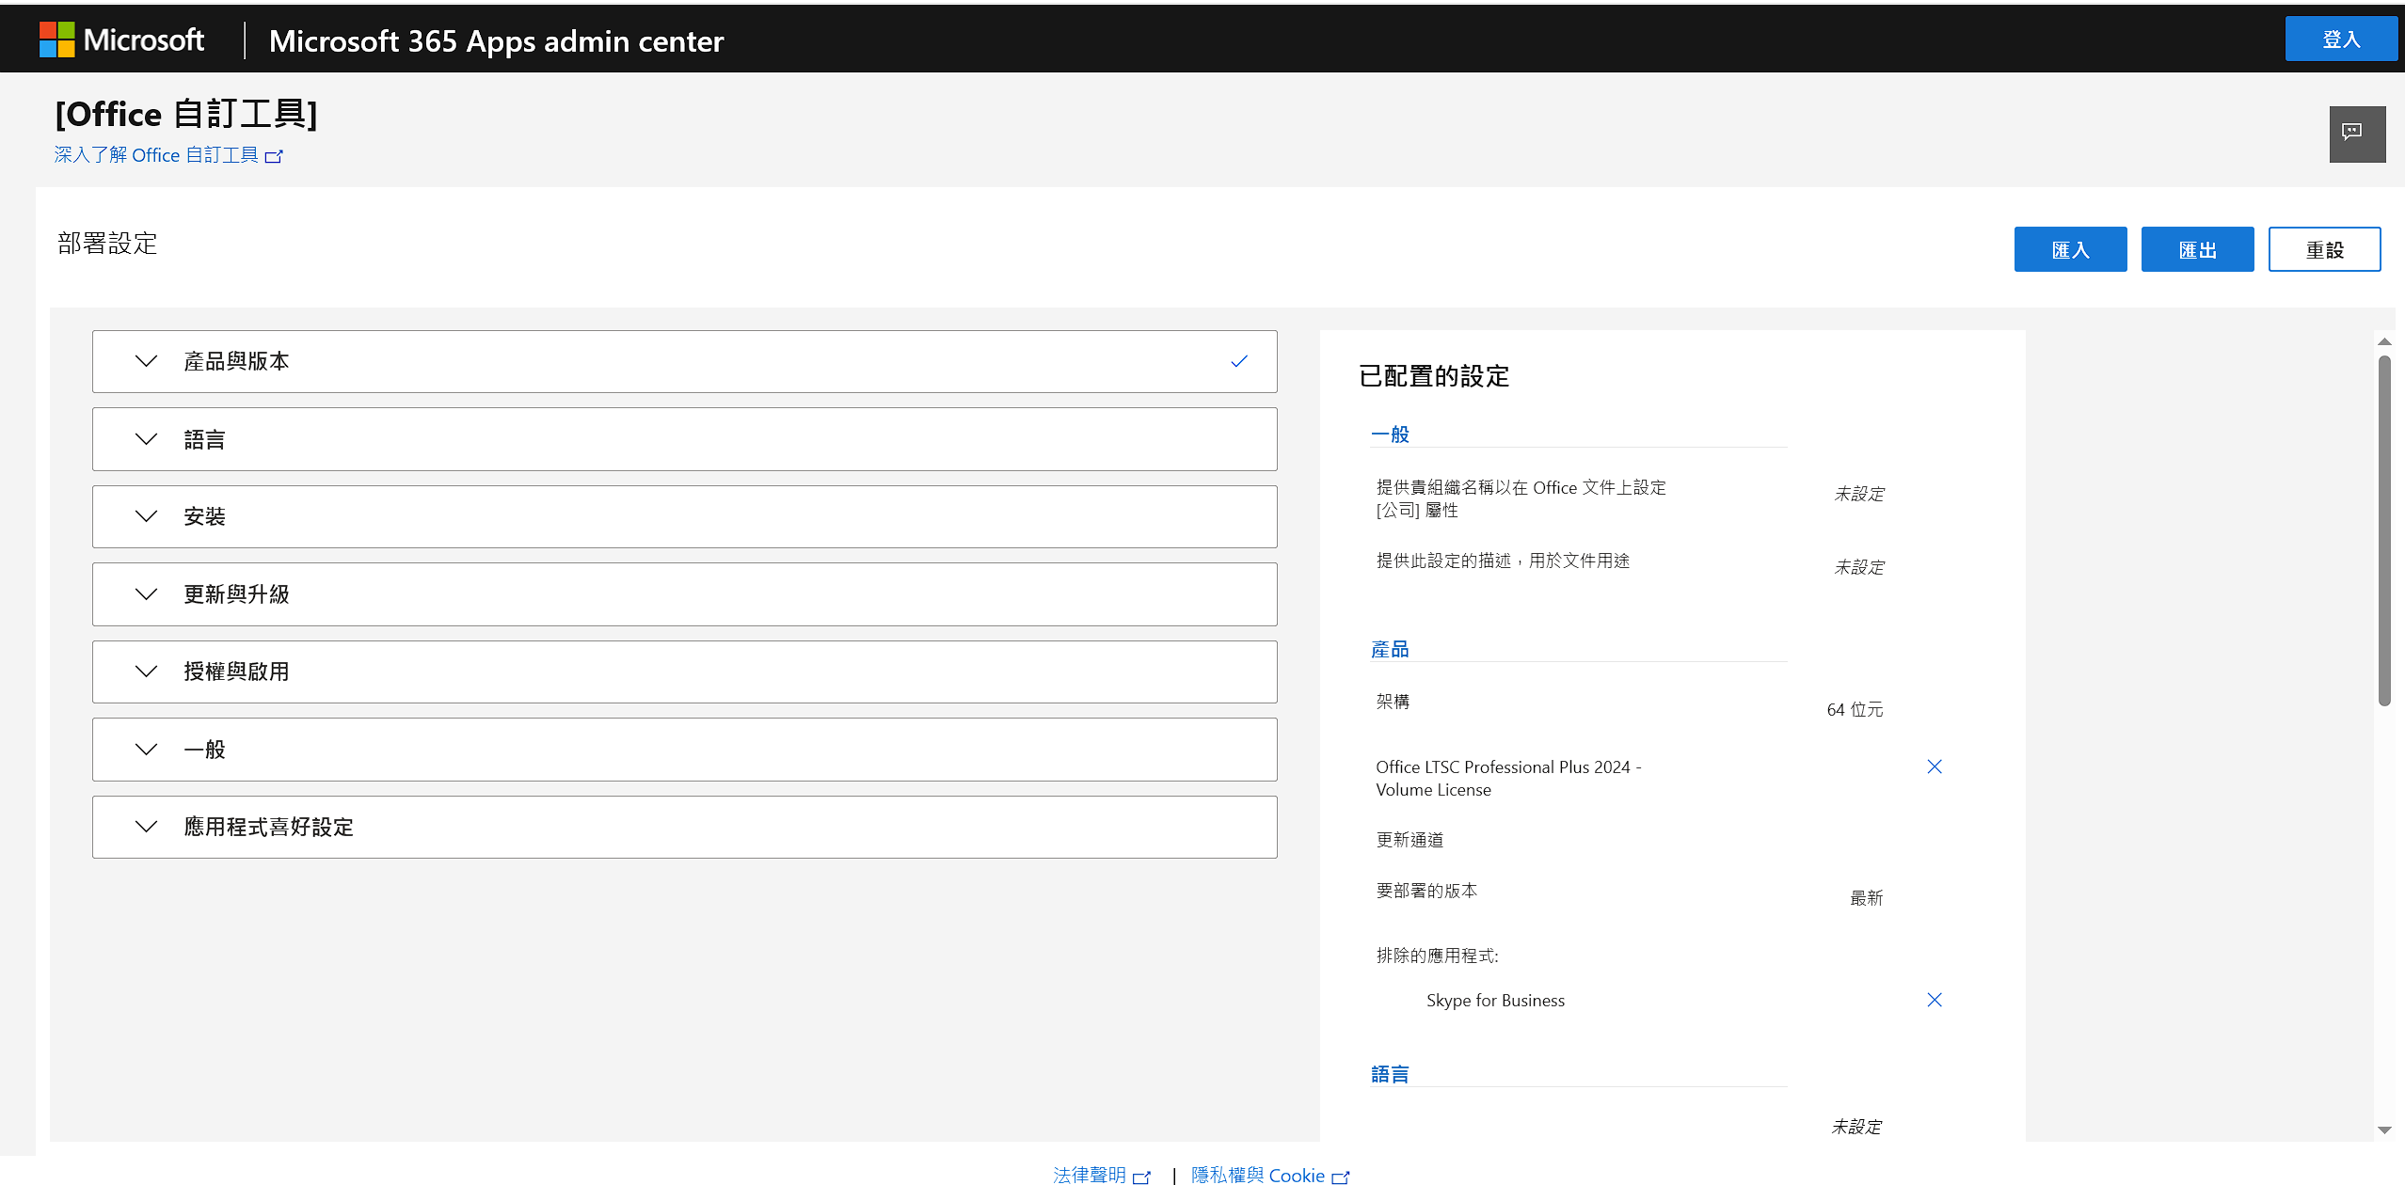
Task: Click the checkmark on 產品與版本 section
Action: 1239,361
